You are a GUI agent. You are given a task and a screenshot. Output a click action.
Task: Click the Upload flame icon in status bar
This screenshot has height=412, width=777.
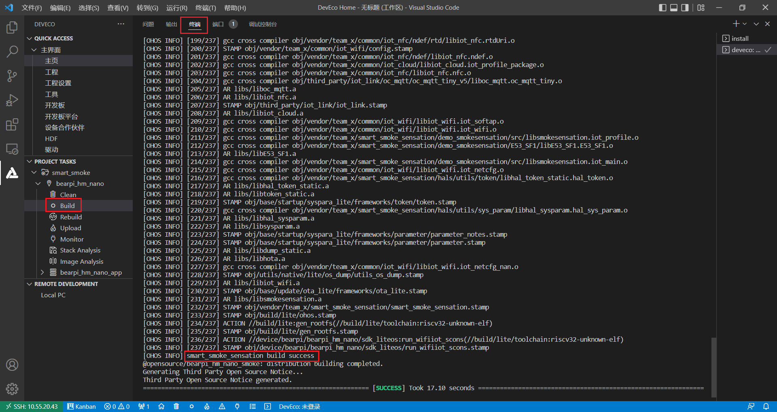(207, 406)
